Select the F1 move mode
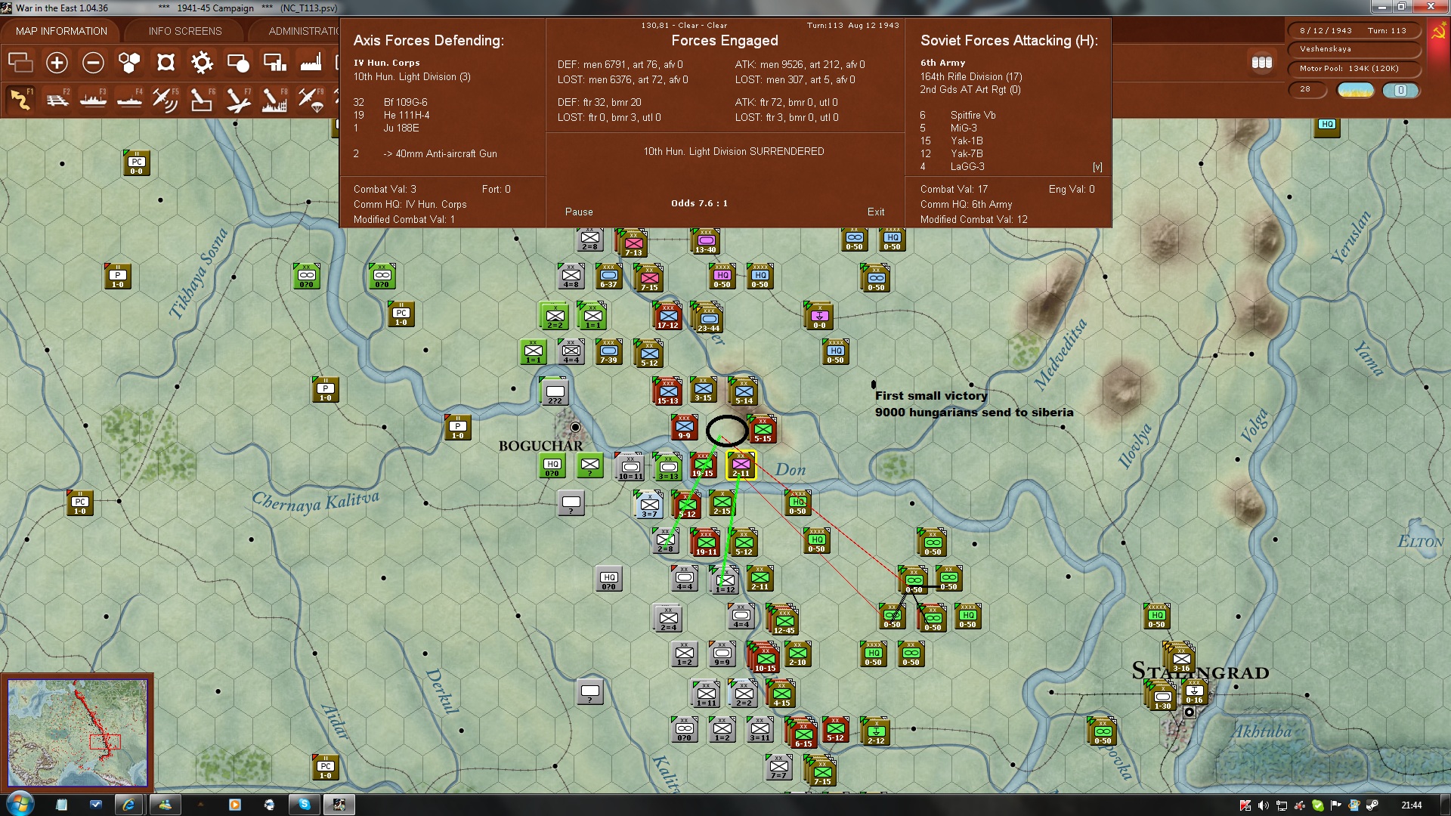The image size is (1451, 816). 20,100
